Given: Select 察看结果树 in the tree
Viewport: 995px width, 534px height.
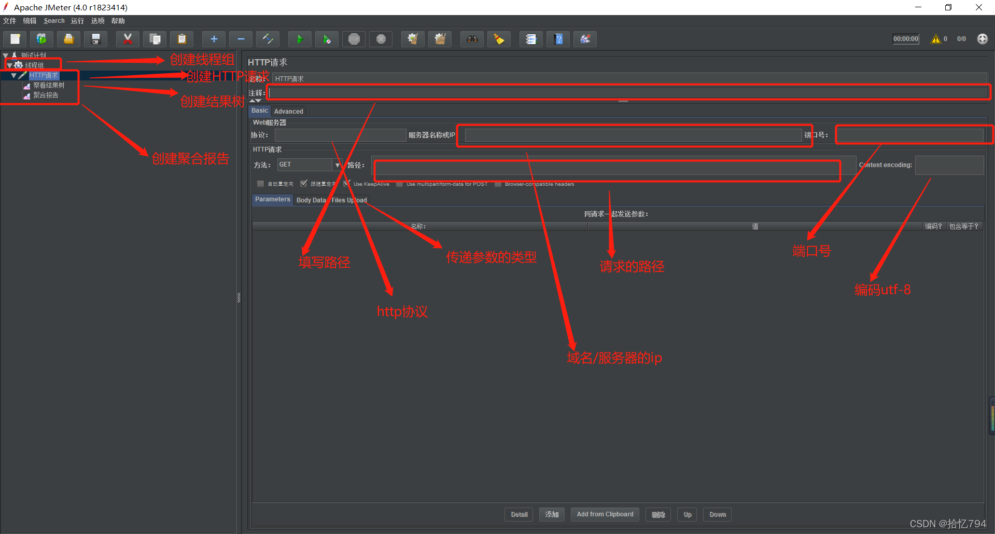Looking at the screenshot, I should tap(49, 85).
